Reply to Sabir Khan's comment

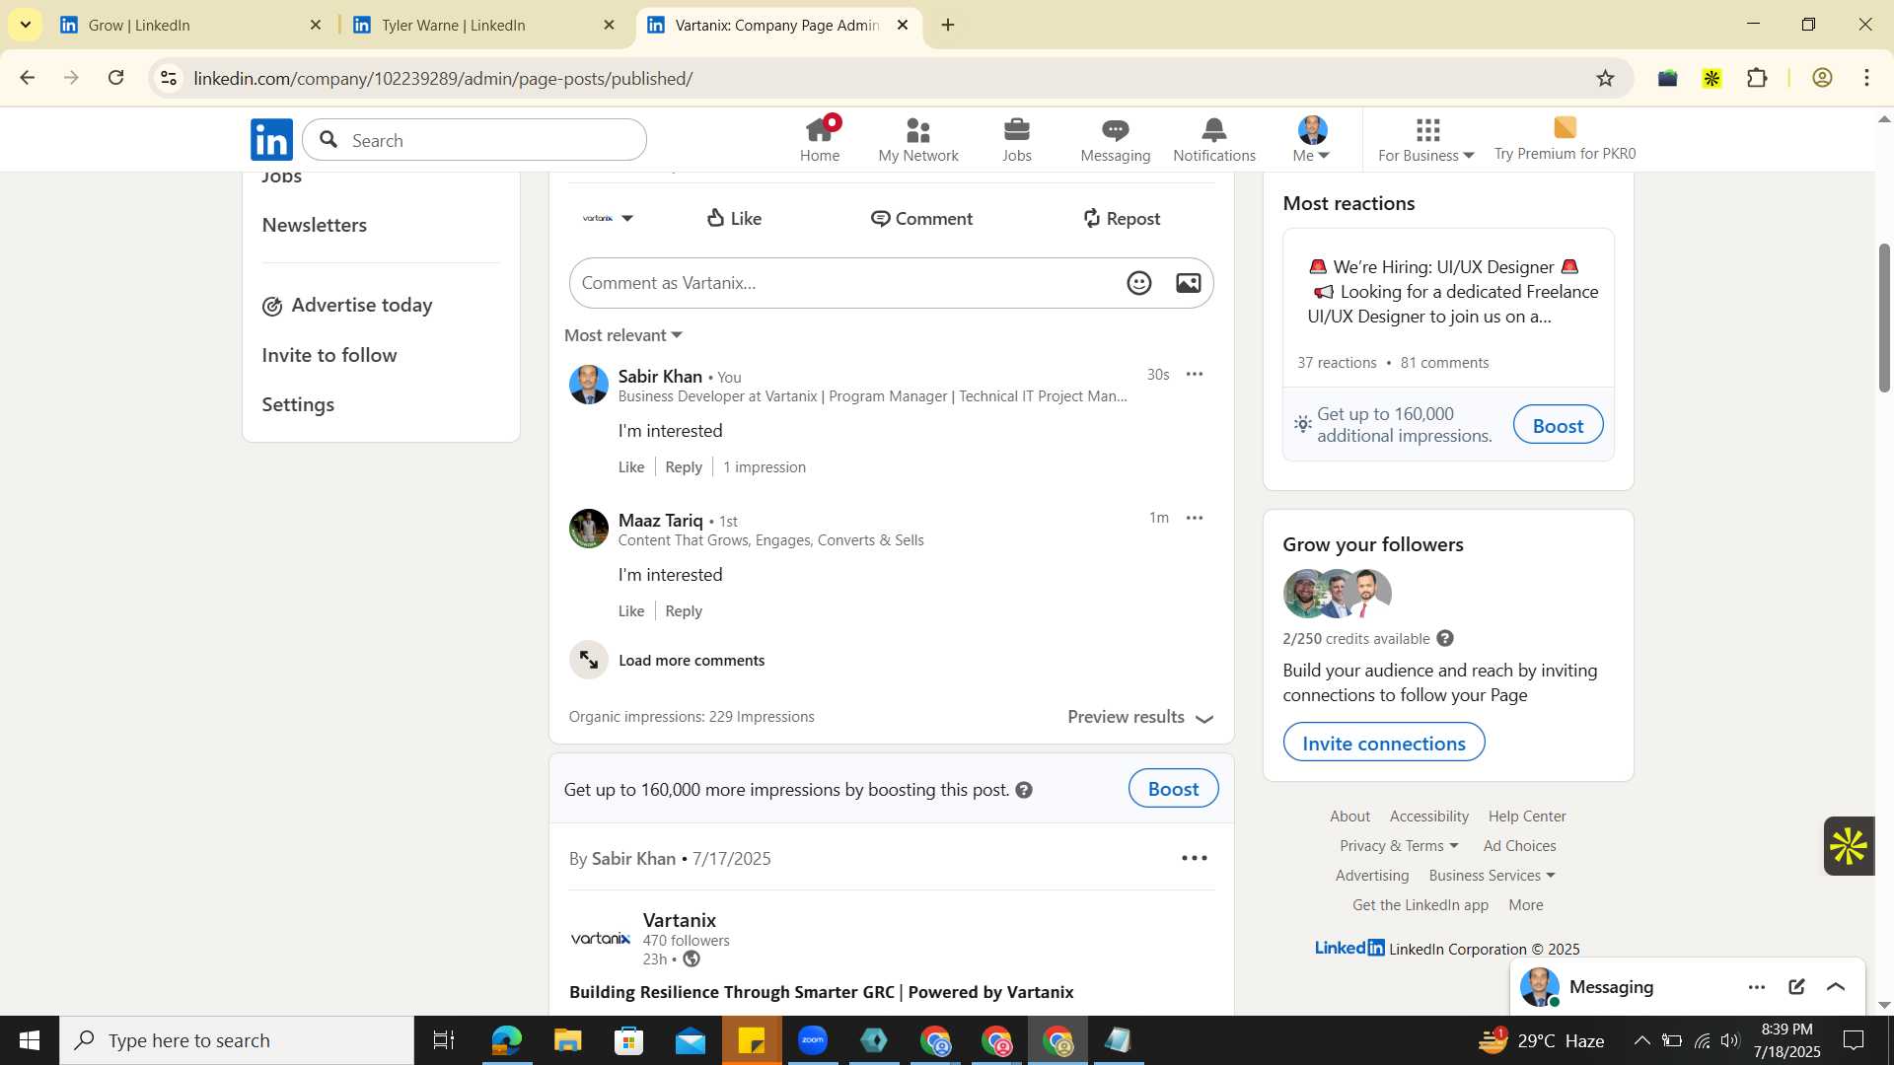[x=684, y=466]
